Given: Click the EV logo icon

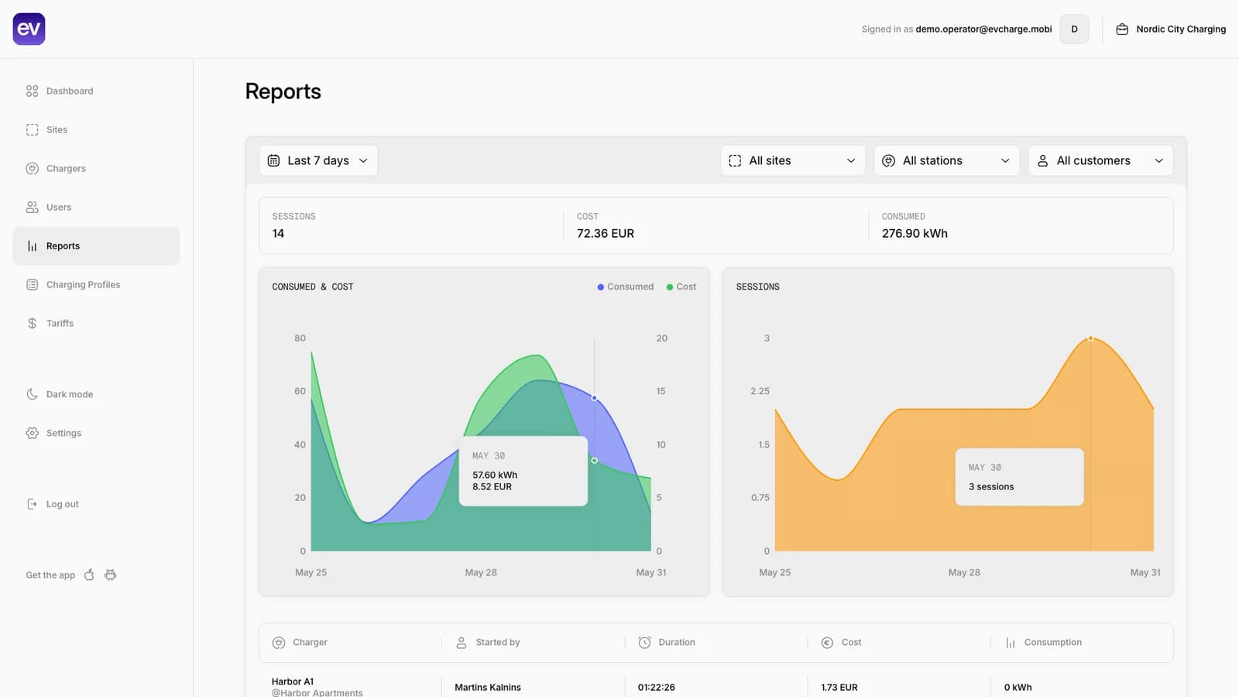Looking at the screenshot, I should coord(29,29).
